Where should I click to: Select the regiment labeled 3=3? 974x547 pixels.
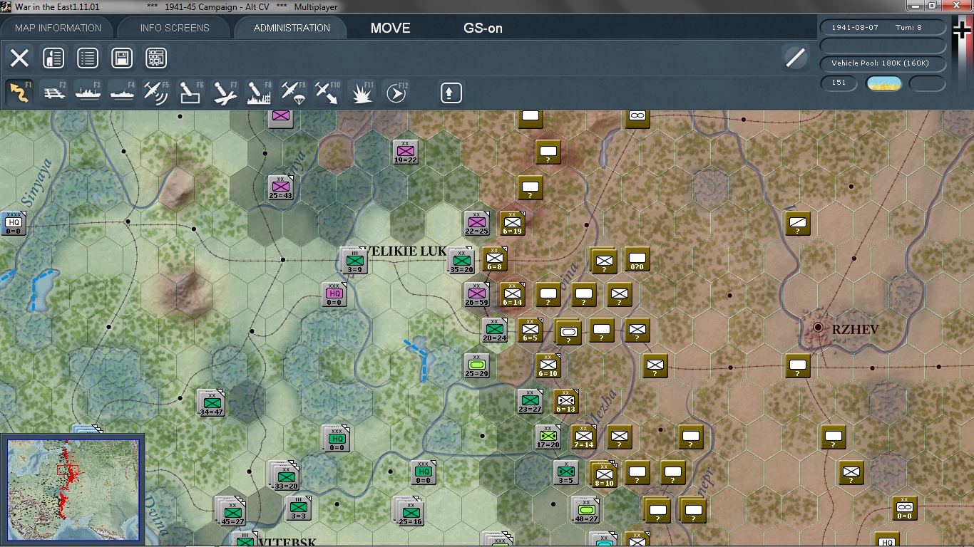(298, 508)
